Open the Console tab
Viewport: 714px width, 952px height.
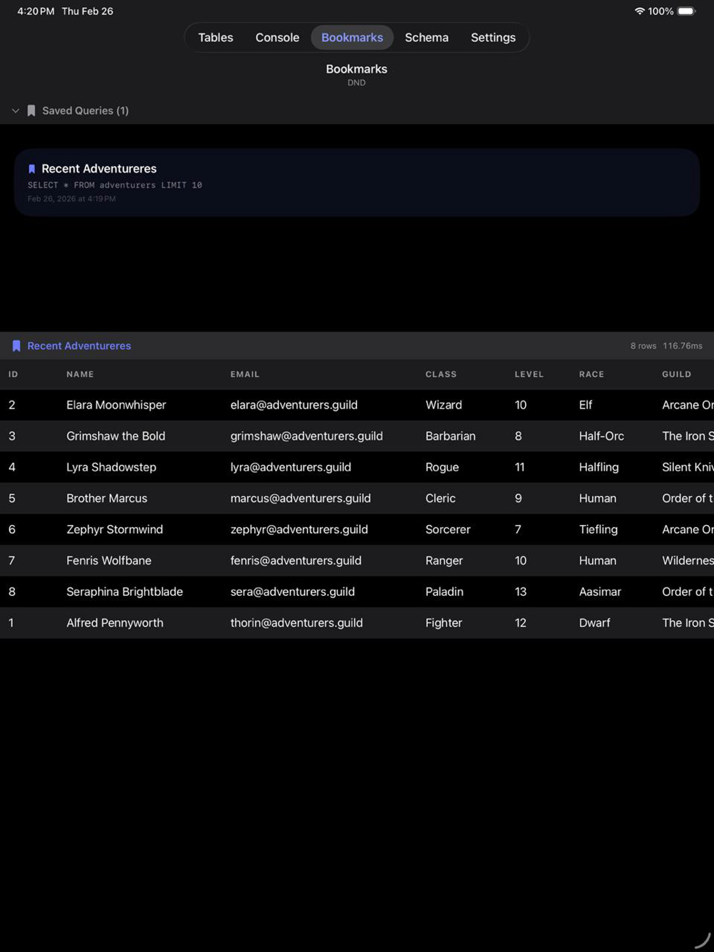[277, 37]
